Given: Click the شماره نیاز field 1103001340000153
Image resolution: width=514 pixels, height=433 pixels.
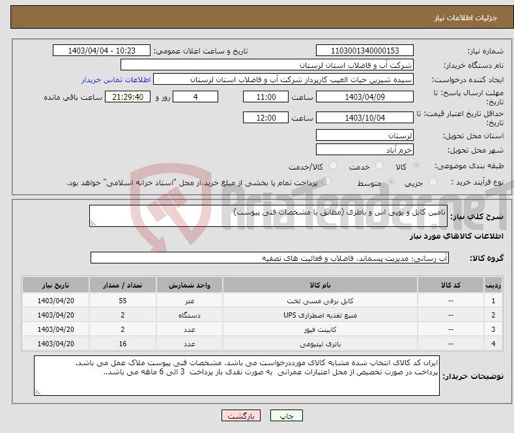Looking at the screenshot, I should point(365,50).
